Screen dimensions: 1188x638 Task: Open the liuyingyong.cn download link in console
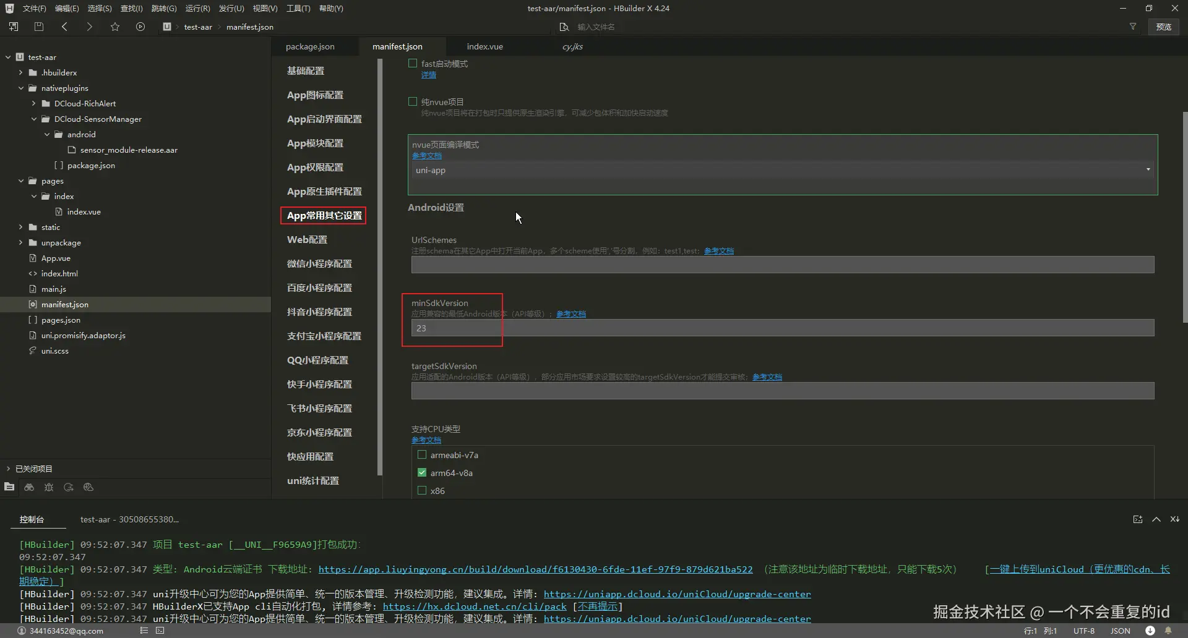pyautogui.click(x=536, y=569)
